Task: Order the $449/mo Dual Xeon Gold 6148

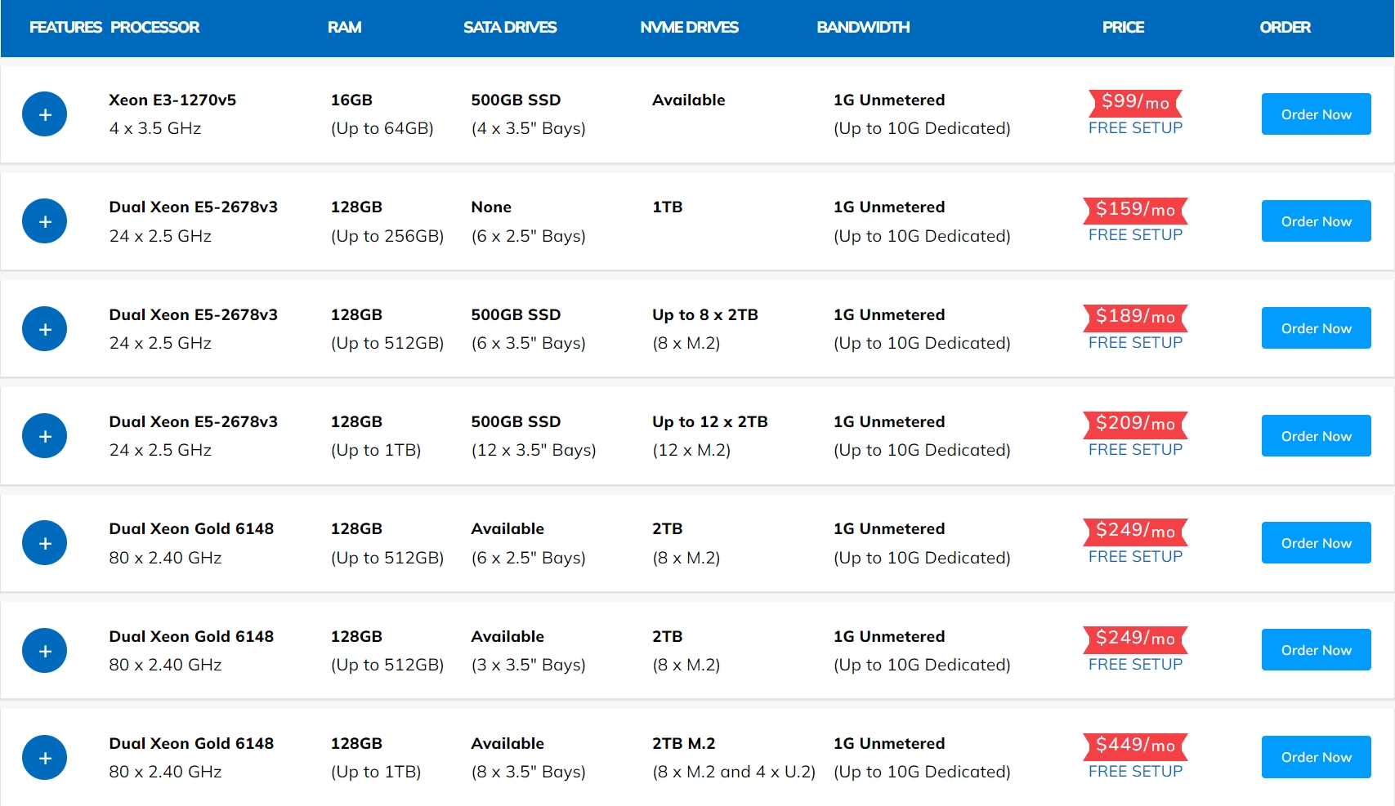Action: pos(1316,757)
